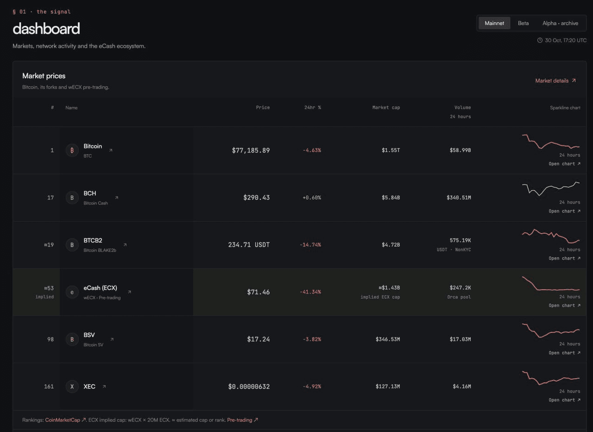
Task: Click the $340.51M volume value
Action: (459, 197)
